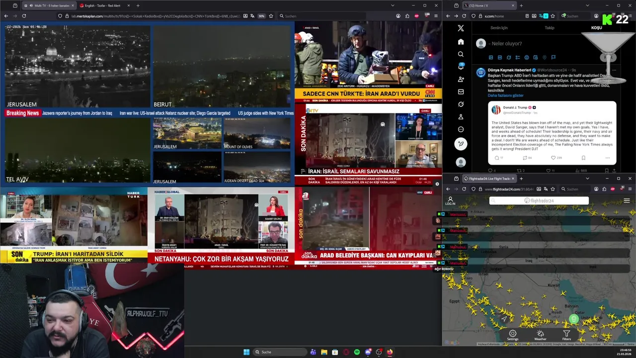Viewport: 636px width, 358px height.
Task: Click the Flightradar24 search field
Action: [x=539, y=201]
